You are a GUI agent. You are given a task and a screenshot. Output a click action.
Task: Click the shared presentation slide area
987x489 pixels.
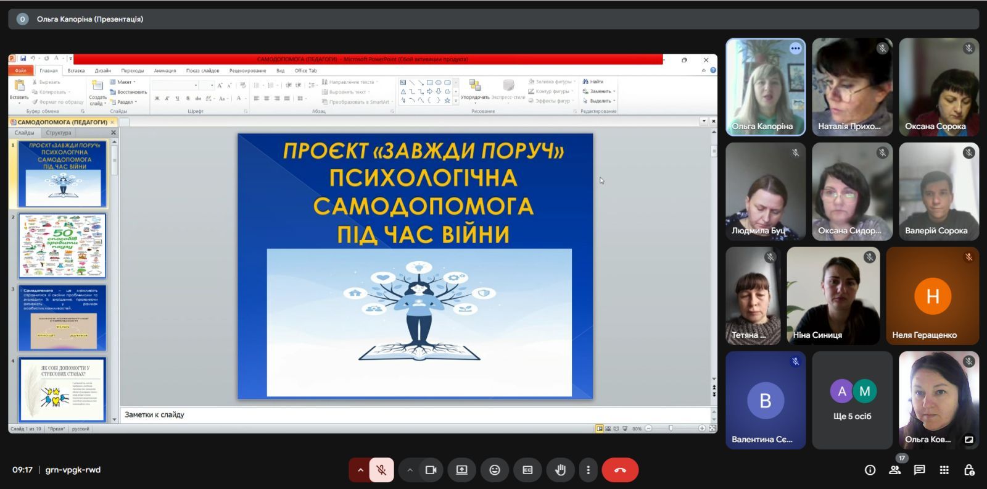tap(415, 266)
